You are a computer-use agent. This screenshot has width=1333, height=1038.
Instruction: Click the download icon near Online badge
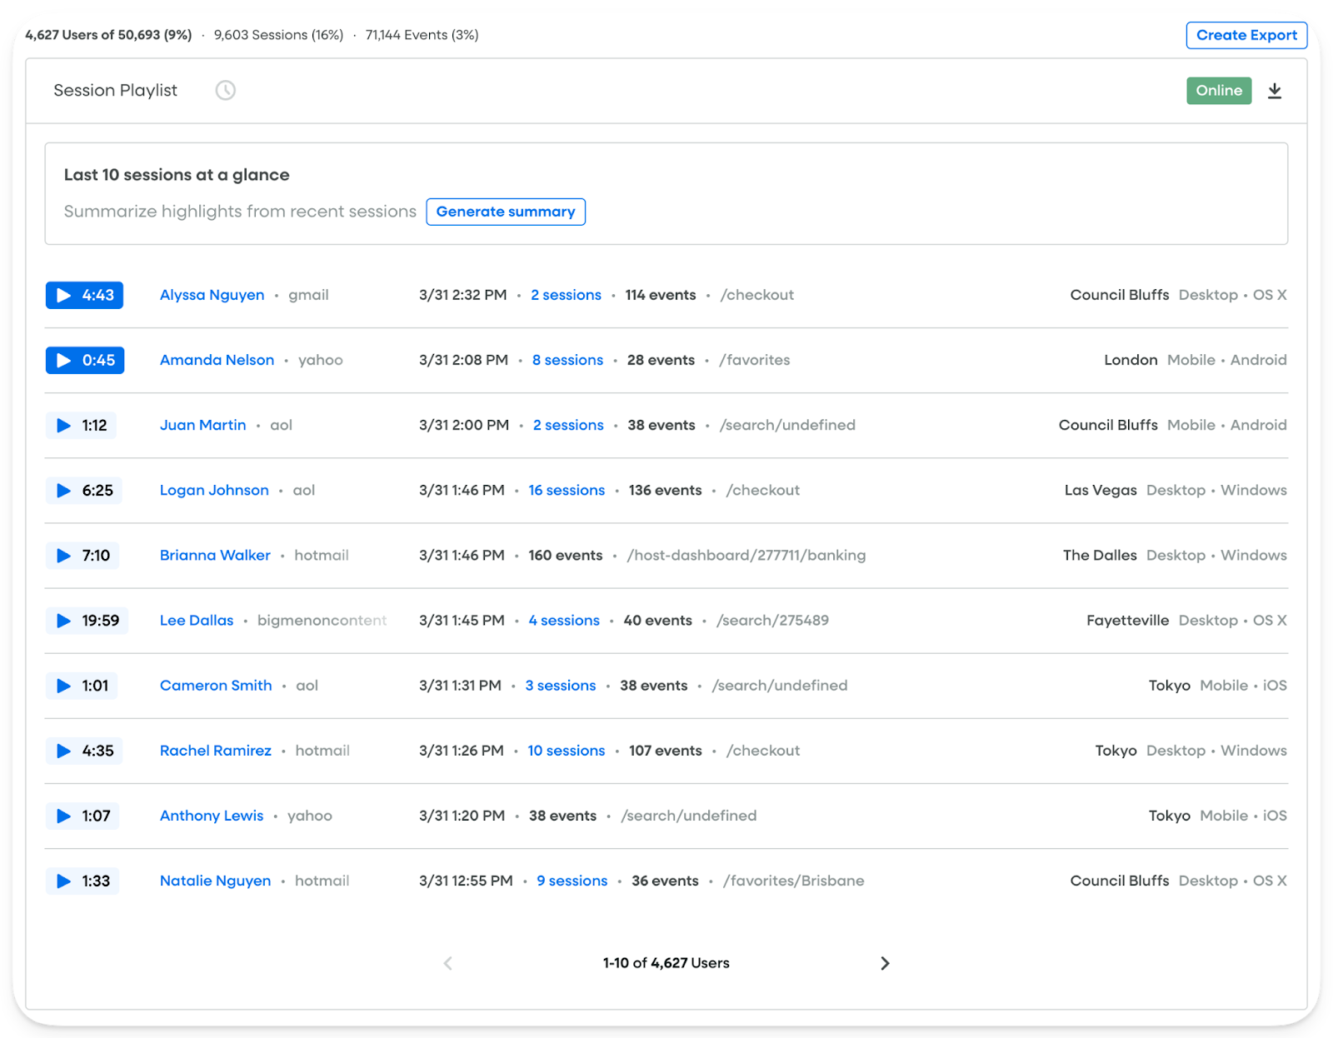(1275, 90)
